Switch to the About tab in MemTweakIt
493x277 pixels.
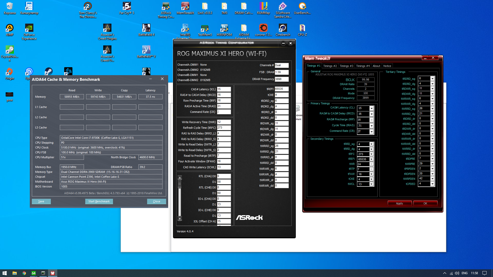(x=376, y=66)
